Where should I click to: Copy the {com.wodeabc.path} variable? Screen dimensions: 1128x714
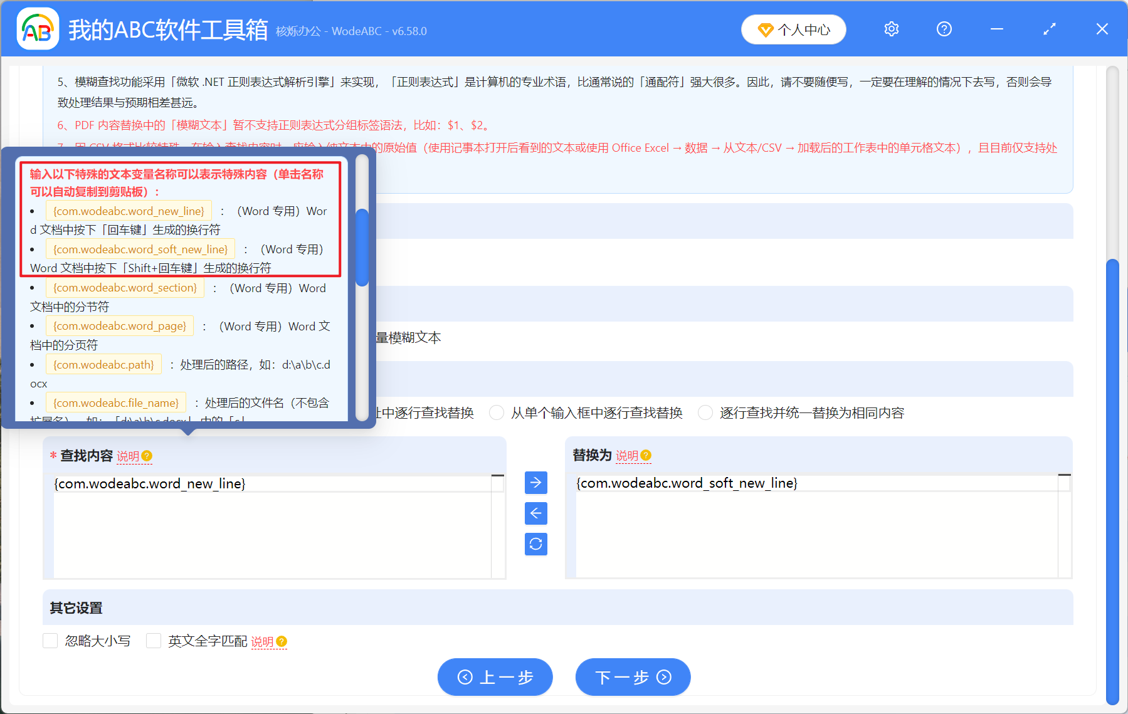coord(103,364)
